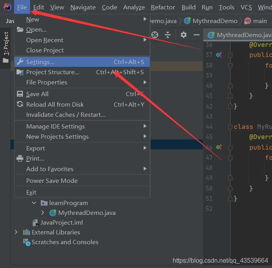Image resolution: width=272 pixels, height=268 pixels.
Task: Expand the External Libraries chevron
Action: coord(16,232)
